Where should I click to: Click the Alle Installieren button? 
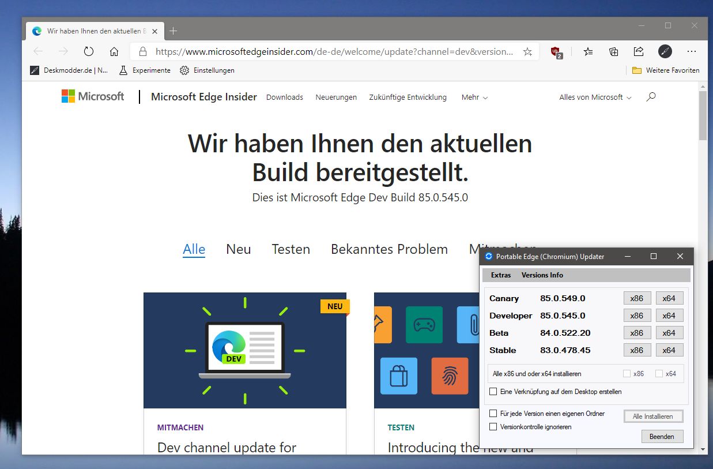click(653, 417)
